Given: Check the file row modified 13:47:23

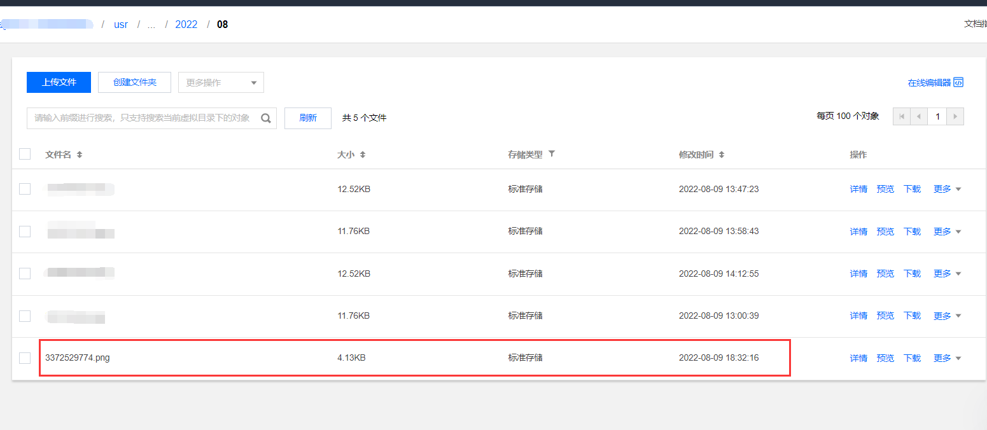Looking at the screenshot, I should pos(25,189).
